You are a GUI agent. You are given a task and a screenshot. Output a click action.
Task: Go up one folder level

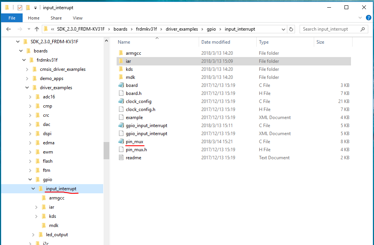point(37,29)
